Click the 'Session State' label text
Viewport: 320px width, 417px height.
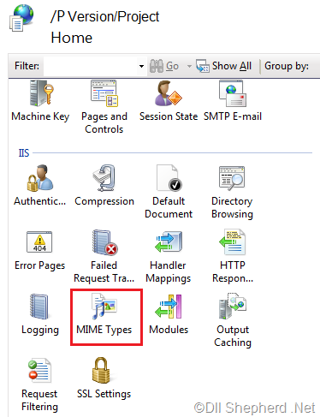[x=169, y=116]
